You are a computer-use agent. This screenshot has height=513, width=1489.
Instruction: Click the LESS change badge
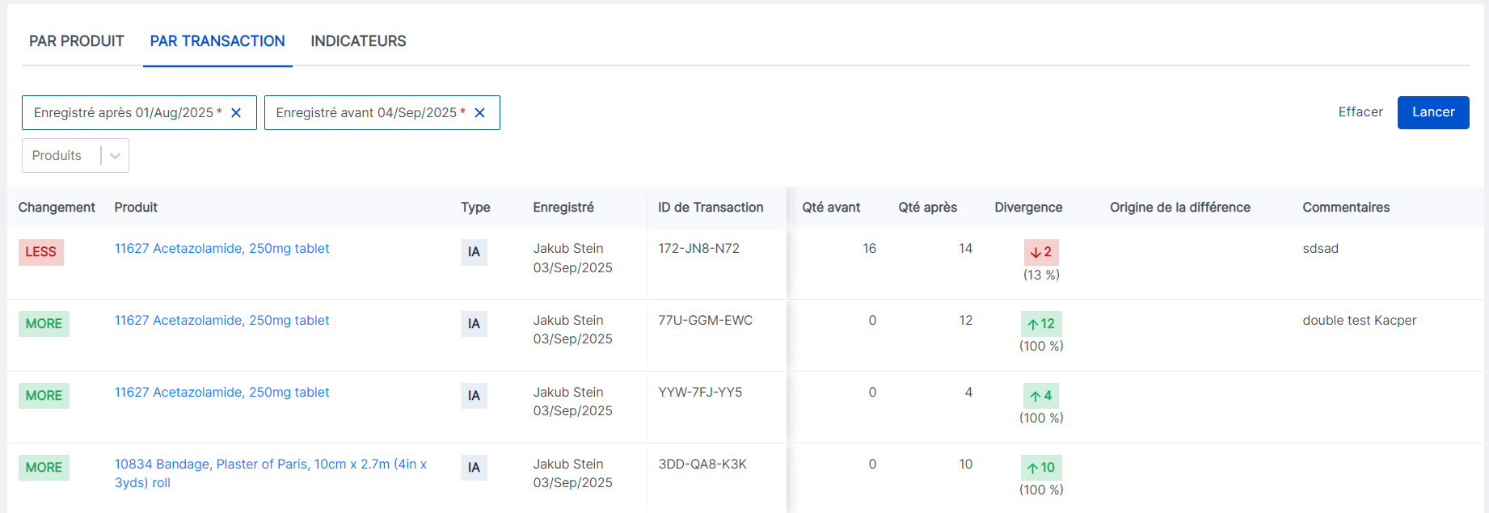pyautogui.click(x=40, y=252)
